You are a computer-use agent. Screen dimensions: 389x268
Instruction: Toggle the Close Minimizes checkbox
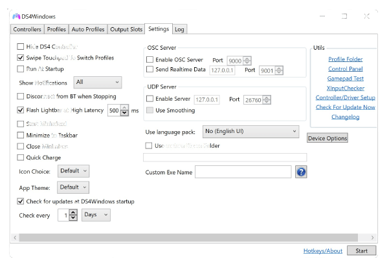tap(20, 146)
